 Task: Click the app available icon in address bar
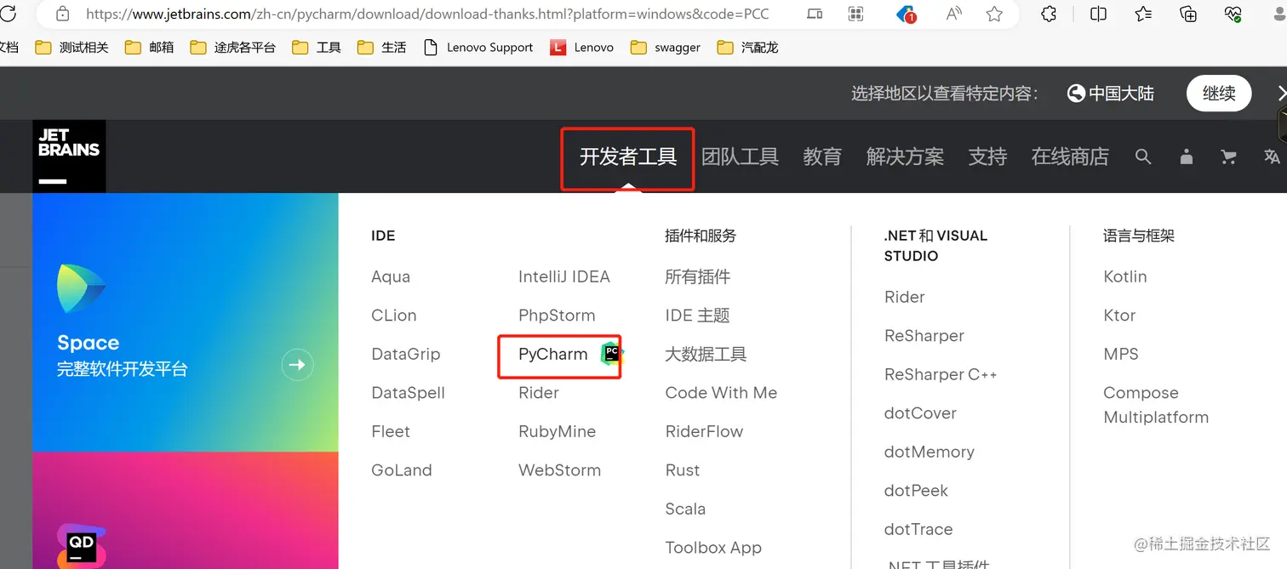pyautogui.click(x=815, y=14)
